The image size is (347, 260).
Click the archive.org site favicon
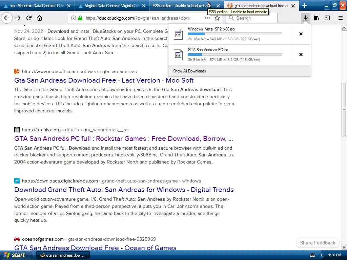tap(17, 130)
